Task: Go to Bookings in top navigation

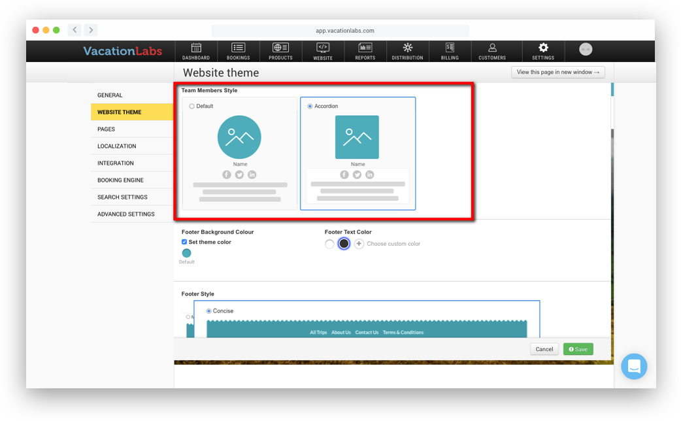Action: (238, 48)
